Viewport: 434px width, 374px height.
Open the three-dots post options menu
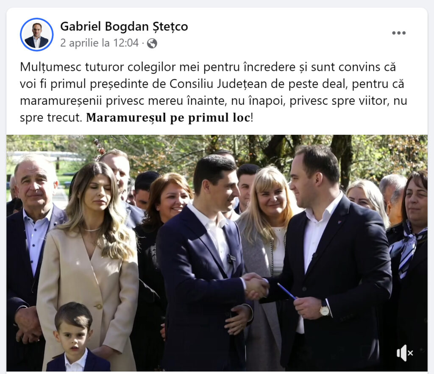[x=399, y=33]
